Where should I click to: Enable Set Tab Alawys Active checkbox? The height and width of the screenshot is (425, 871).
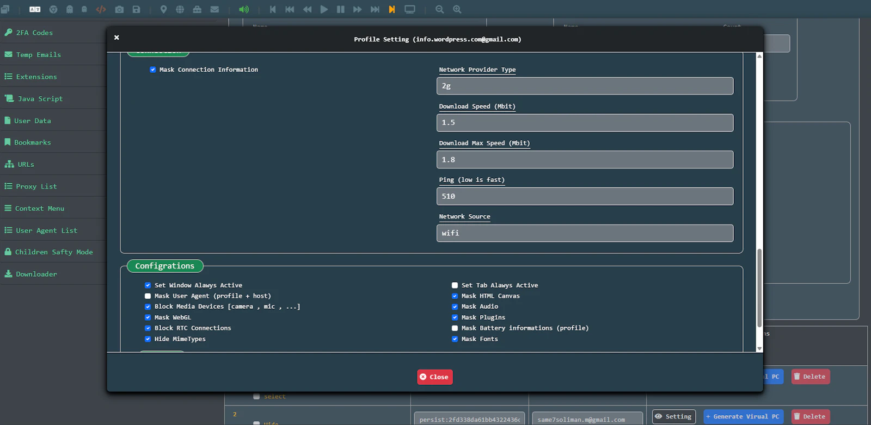(455, 285)
